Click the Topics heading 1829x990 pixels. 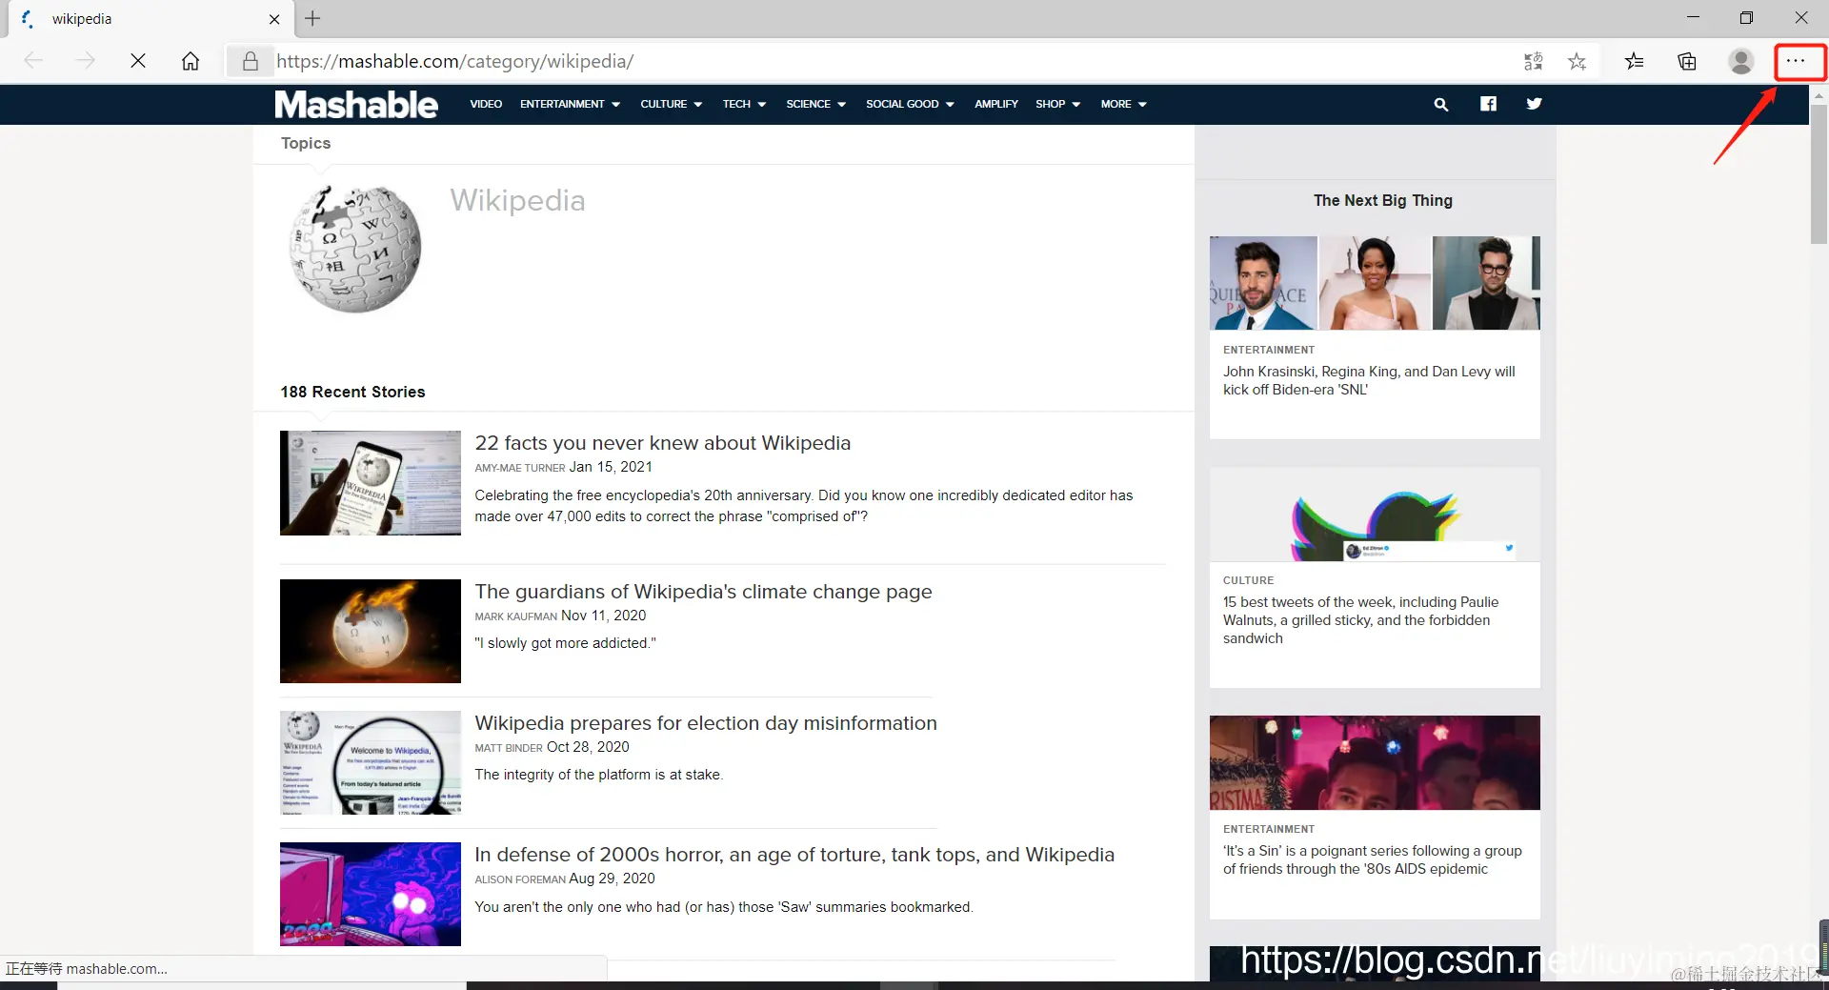[306, 143]
